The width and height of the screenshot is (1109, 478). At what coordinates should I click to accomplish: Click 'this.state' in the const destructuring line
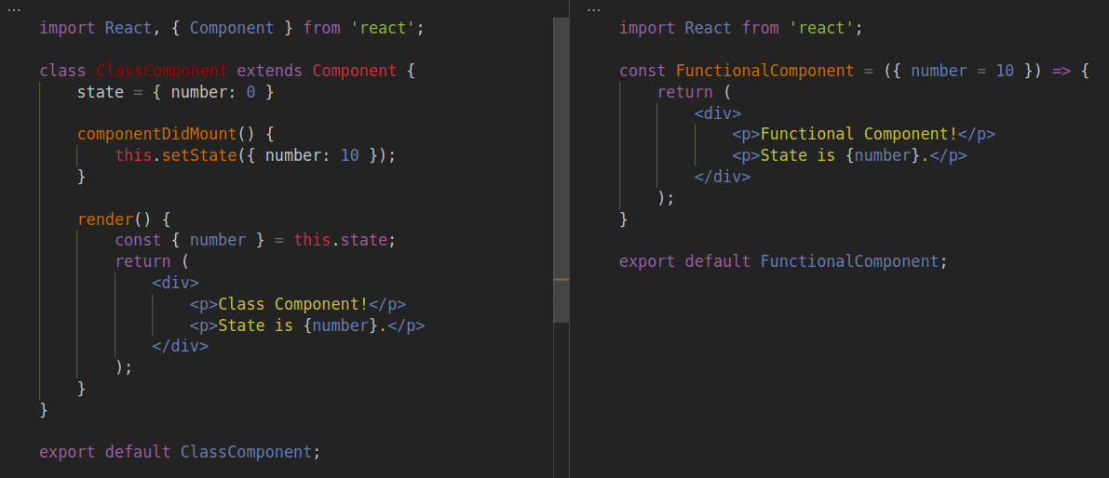[x=340, y=240]
